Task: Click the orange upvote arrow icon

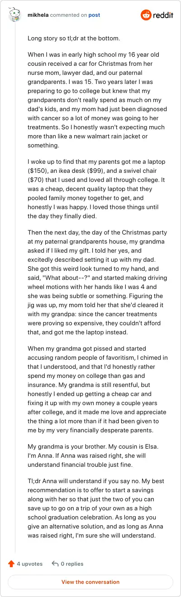Action: point(11,563)
